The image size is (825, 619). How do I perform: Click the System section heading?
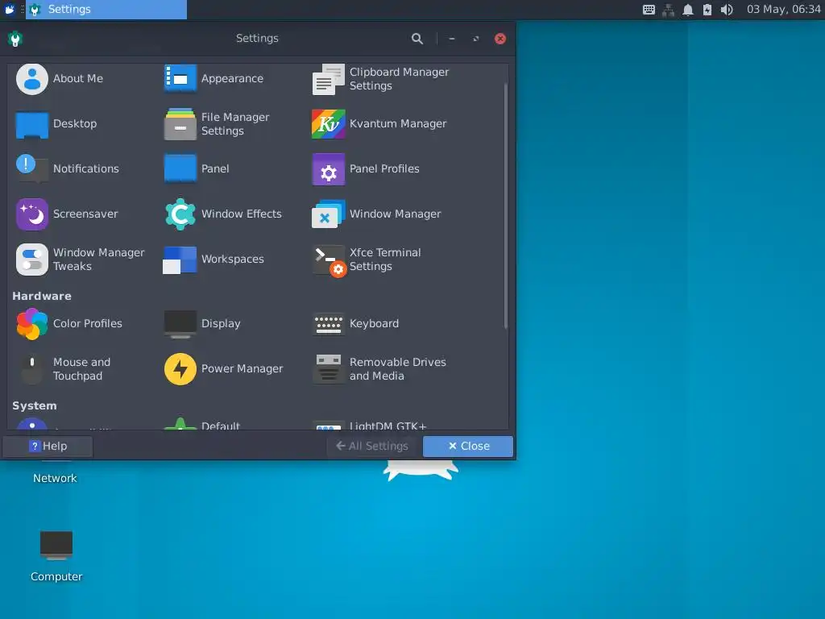[35, 406]
